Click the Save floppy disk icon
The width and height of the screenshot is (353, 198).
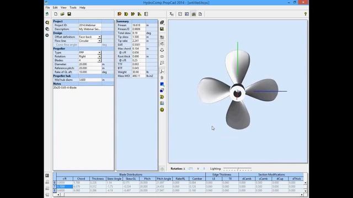pos(69,14)
